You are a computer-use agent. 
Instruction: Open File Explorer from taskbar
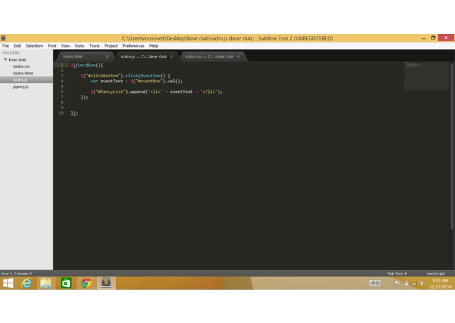coord(46,283)
